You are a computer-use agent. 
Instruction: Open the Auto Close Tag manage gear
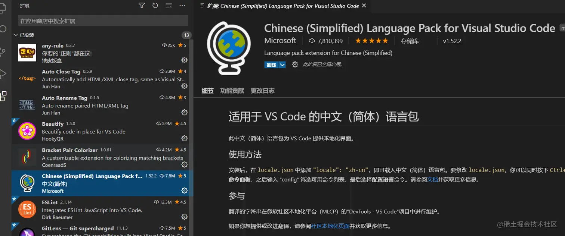[184, 86]
